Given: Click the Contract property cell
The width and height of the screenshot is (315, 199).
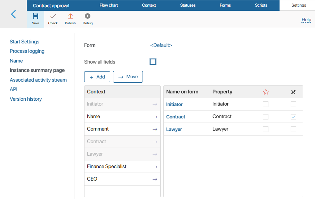Looking at the screenshot, I should [x=222, y=116].
